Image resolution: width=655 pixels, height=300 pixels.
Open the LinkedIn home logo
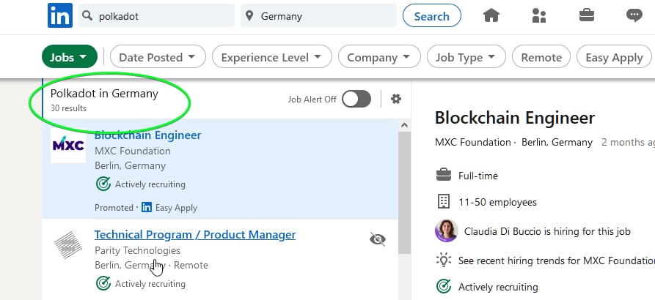pos(60,15)
